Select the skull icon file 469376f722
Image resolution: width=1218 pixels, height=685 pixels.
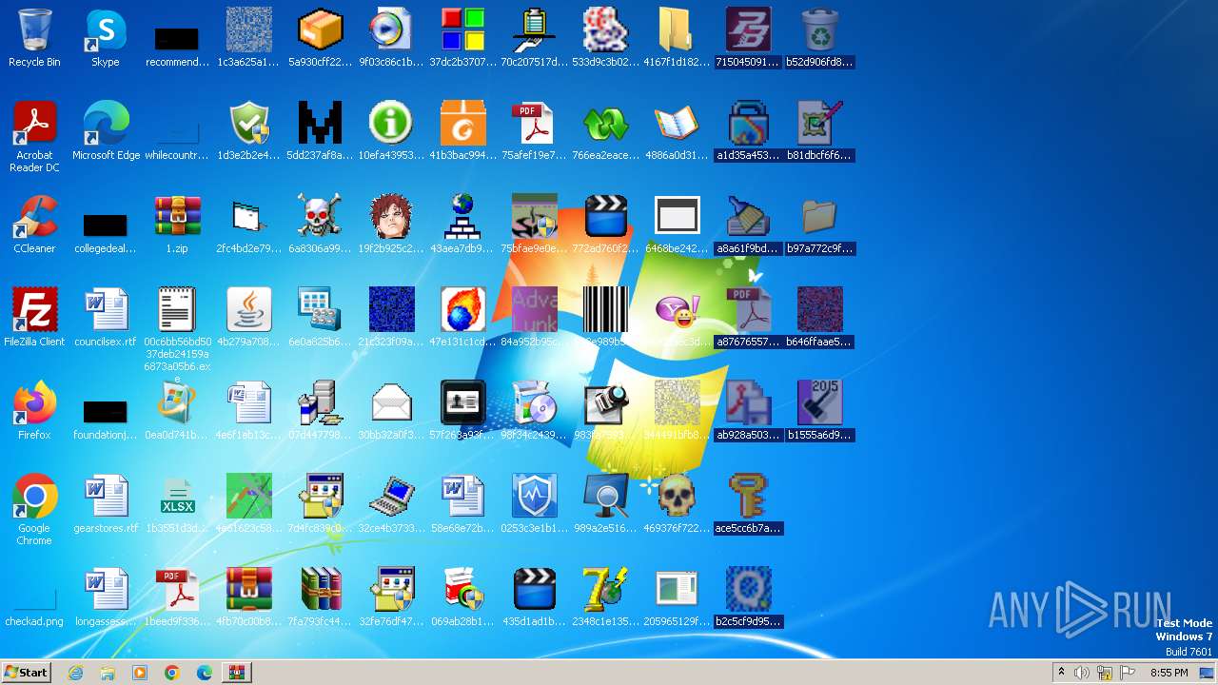tap(677, 504)
